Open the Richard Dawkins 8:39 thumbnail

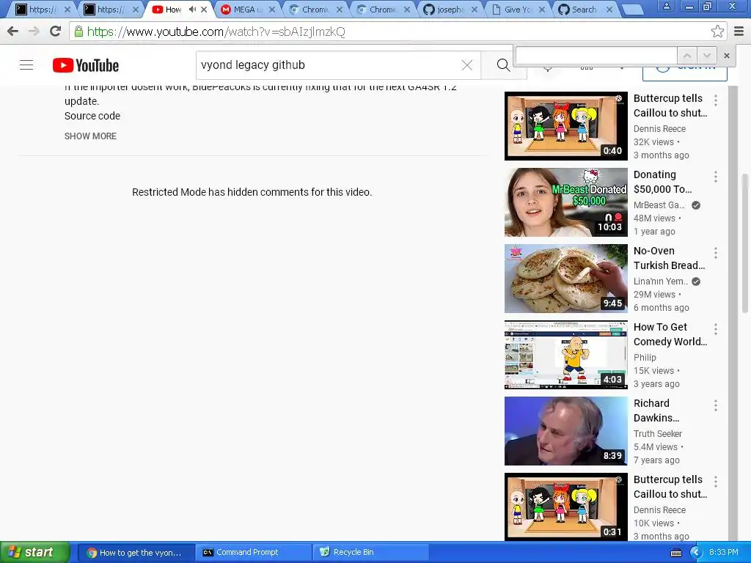(565, 431)
